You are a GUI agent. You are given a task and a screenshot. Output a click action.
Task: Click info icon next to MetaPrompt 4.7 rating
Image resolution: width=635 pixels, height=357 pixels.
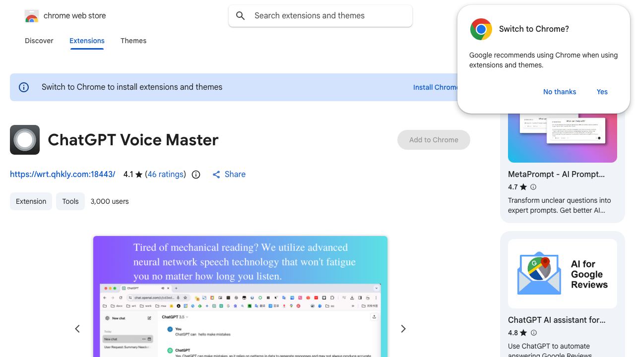[x=533, y=187]
